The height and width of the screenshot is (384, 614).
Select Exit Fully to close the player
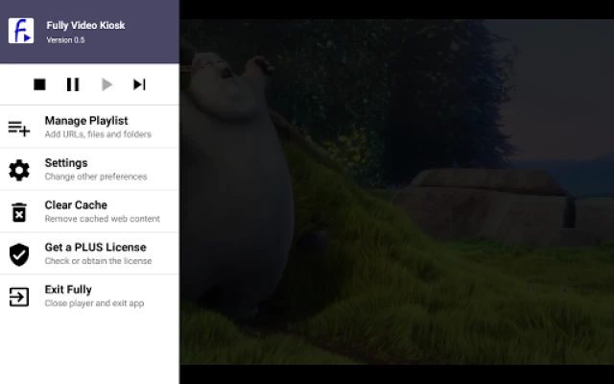pos(68,290)
